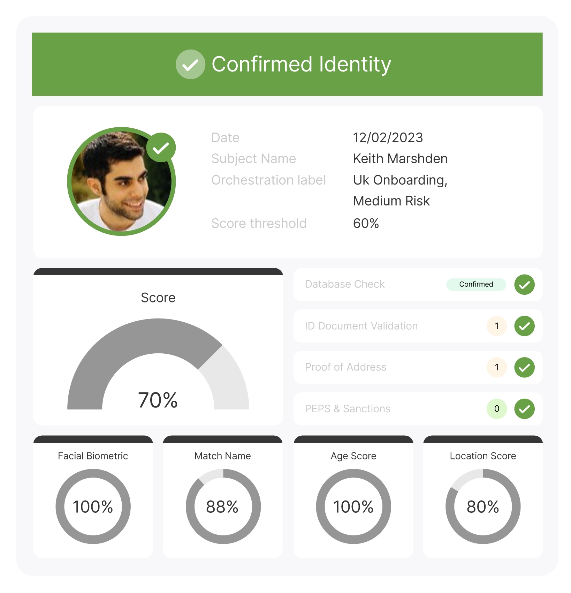571x593 pixels.
Task: Click the PEPS & Sanctions green checkmark
Action: (x=524, y=409)
